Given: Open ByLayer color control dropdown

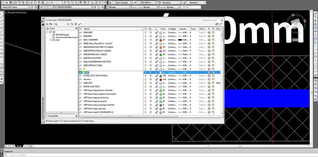Looking at the screenshot, I should point(130,7).
